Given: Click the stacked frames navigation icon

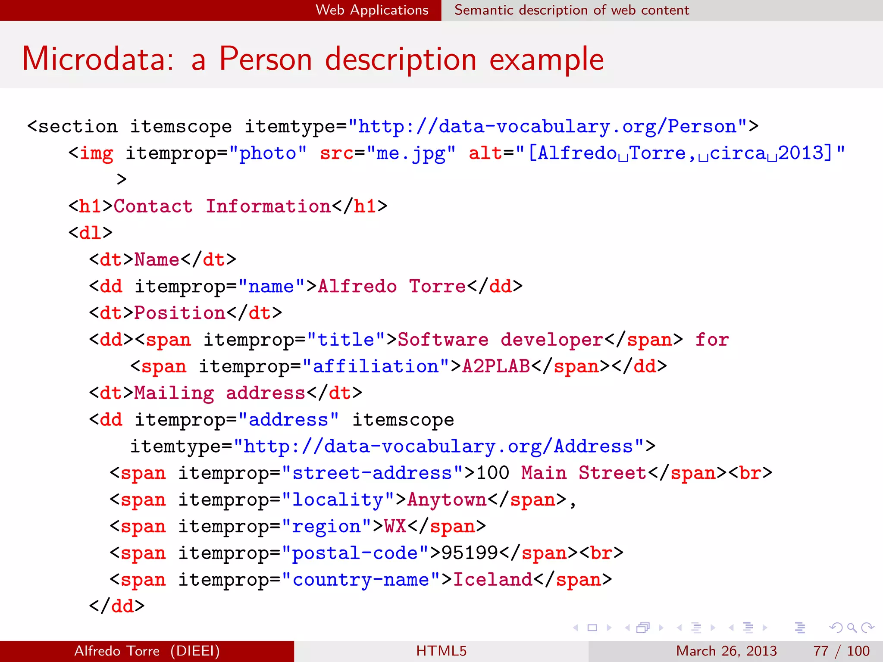Looking at the screenshot, I should point(643,628).
